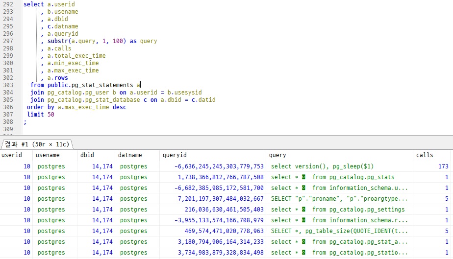The image size is (453, 259).
Task: Select cell queryid 3,180,794,906,164,314,233
Action: pyautogui.click(x=213, y=242)
